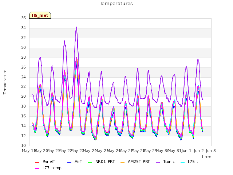
Task: Click the PanelT legend label
Action: [x=49, y=162]
